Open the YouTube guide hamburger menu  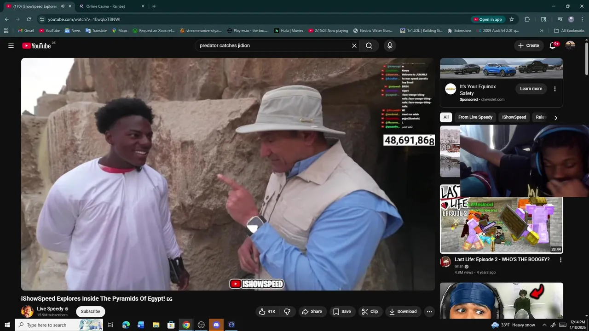pos(11,46)
